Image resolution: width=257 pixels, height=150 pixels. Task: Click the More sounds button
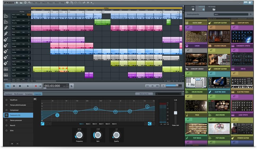pos(144,94)
